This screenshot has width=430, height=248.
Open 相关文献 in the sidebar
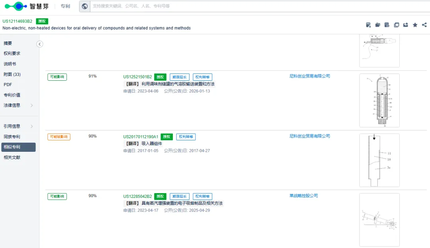(12, 157)
